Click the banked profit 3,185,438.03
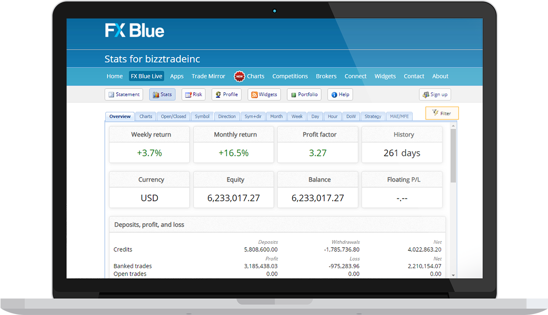This screenshot has height=315, width=548. point(261,266)
